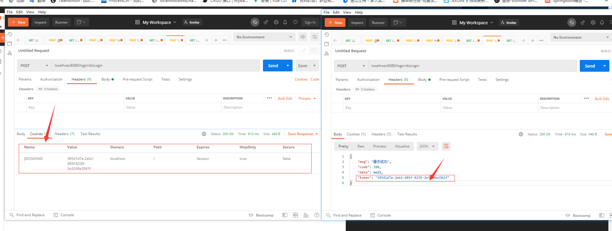Select Raw view tab in right response
The image size is (612, 231).
pos(361,146)
